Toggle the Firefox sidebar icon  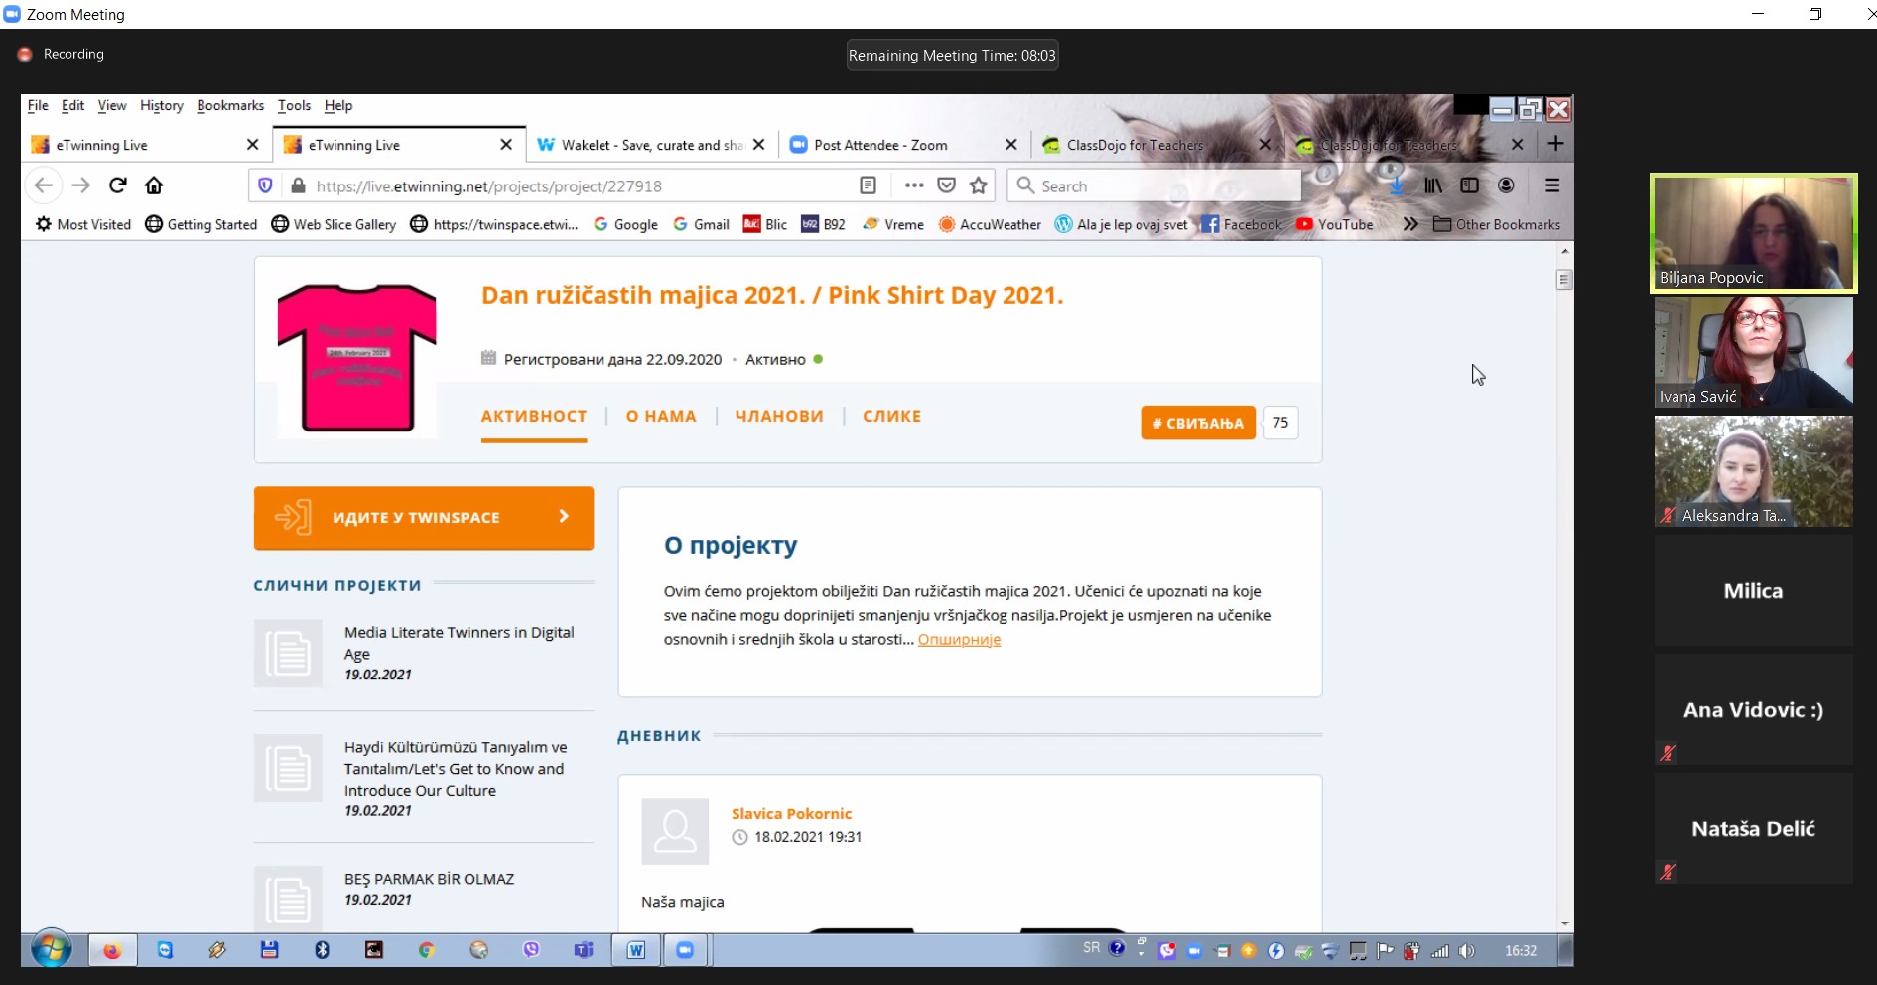pyautogui.click(x=1470, y=185)
